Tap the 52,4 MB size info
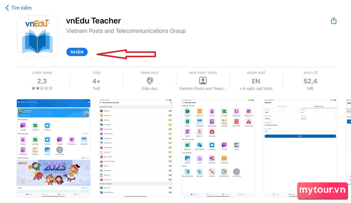Viewport: 351px width, 203px height. pyautogui.click(x=310, y=81)
